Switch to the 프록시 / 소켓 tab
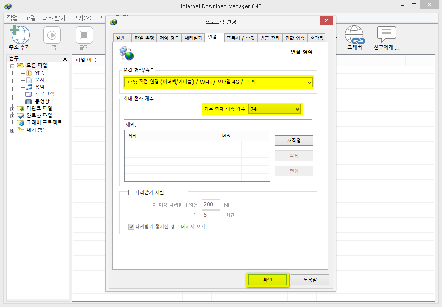442x307 pixels. pyautogui.click(x=241, y=38)
